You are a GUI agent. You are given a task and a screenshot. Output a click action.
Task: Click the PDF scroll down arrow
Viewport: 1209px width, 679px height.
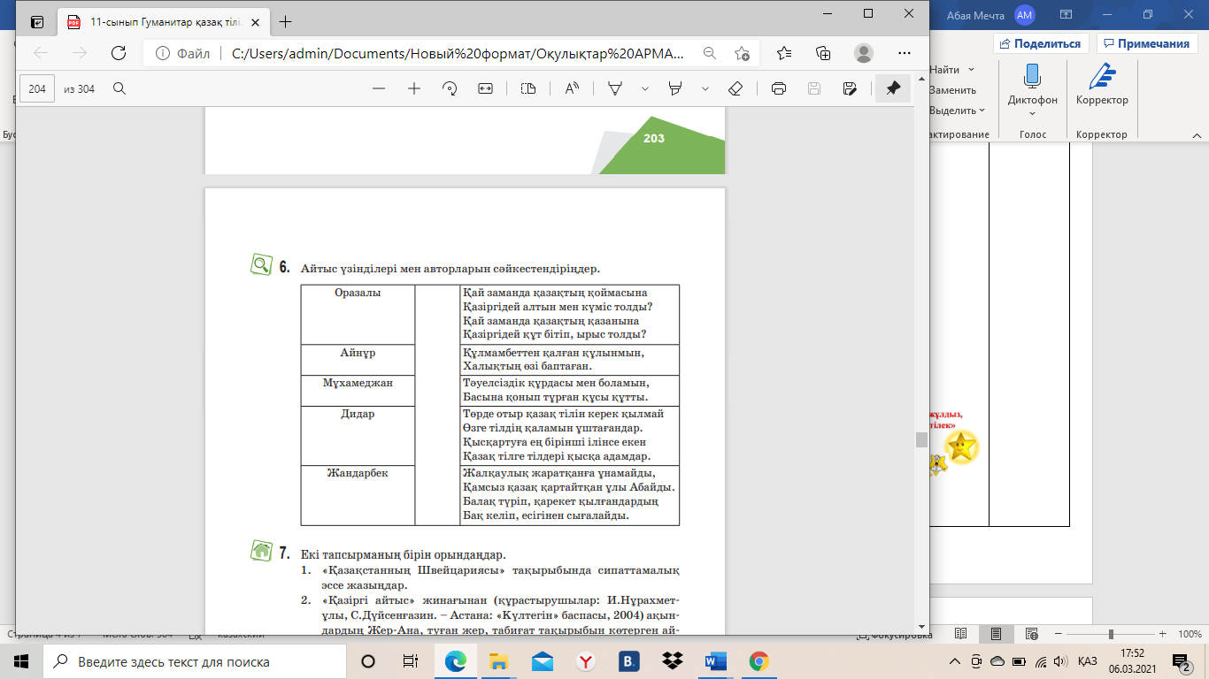click(921, 626)
